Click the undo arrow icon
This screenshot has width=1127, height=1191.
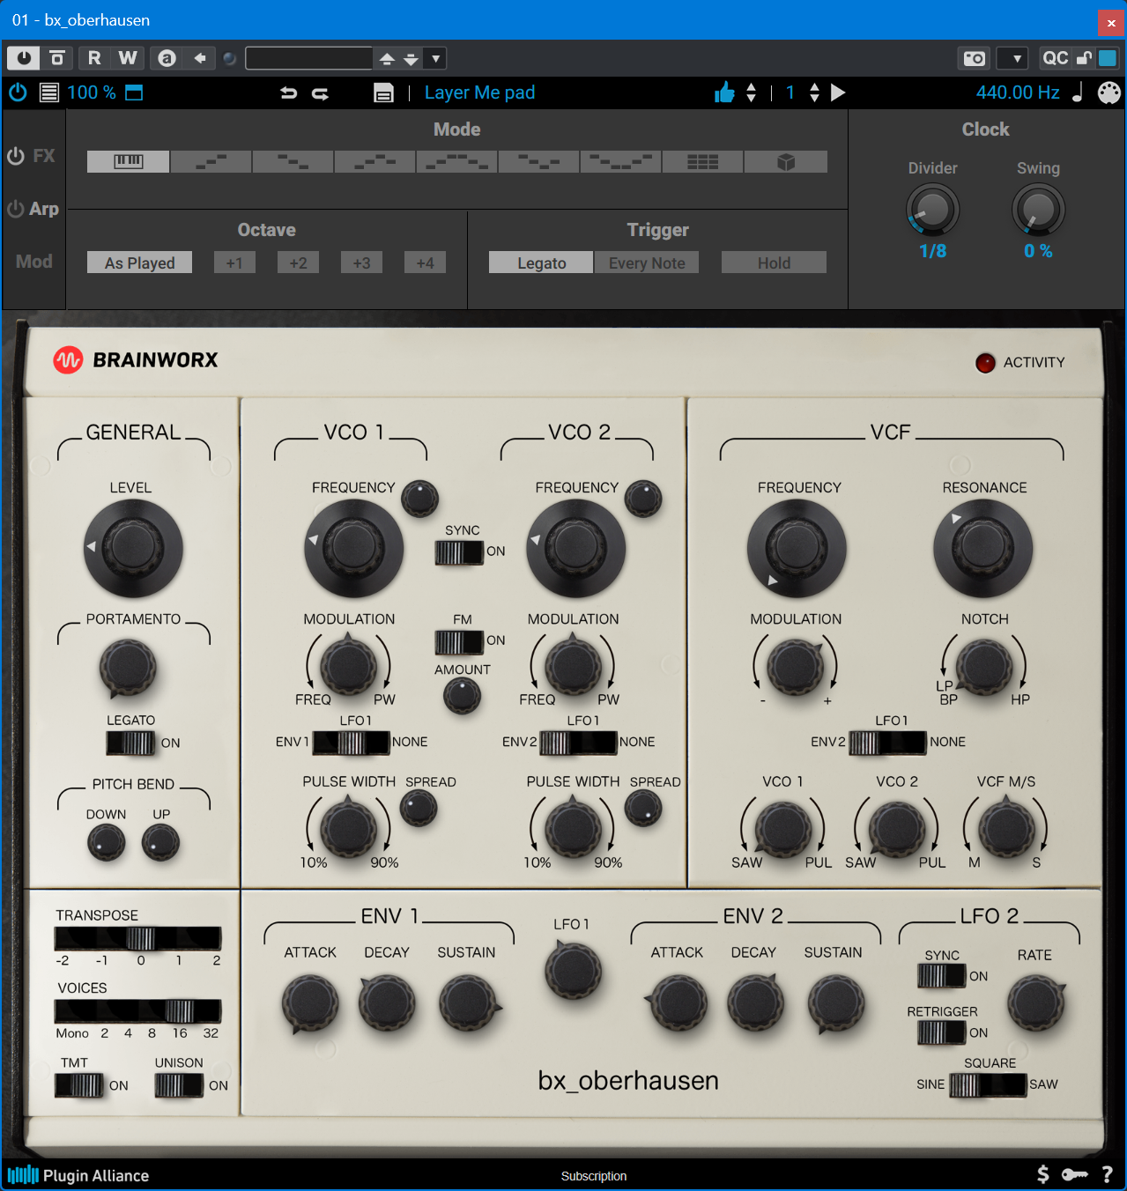[288, 92]
